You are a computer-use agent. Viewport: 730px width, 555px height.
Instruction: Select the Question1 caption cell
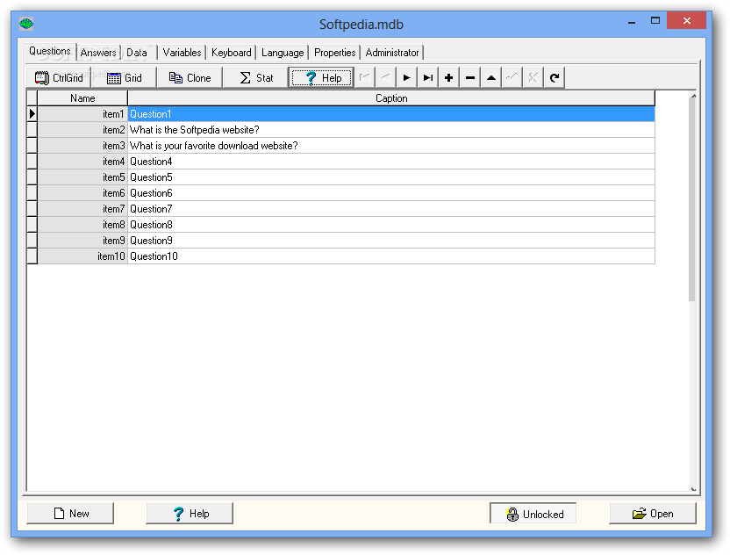pos(391,114)
